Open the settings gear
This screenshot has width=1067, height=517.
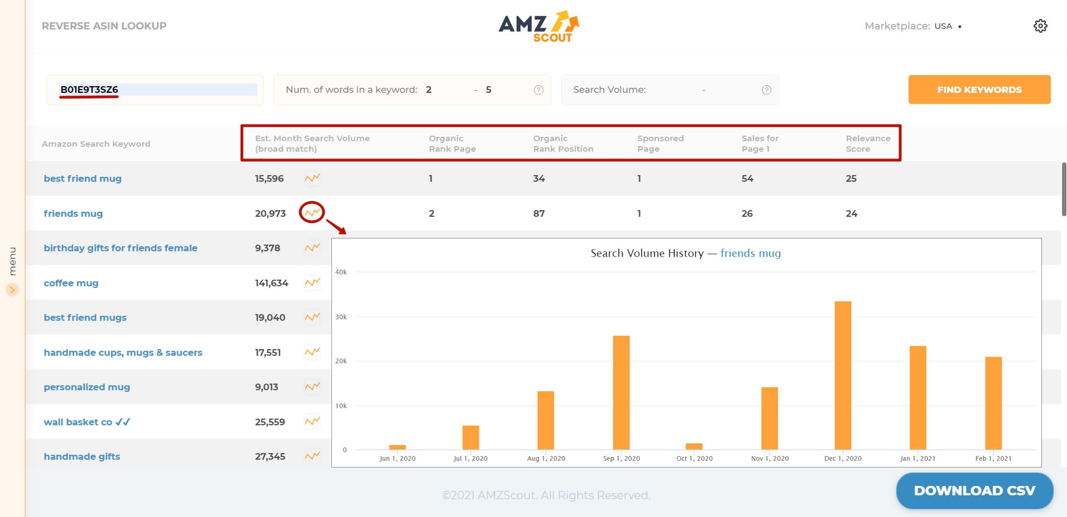[1040, 26]
